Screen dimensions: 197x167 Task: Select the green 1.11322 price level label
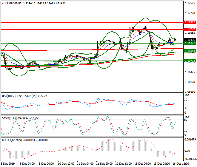(190, 43)
